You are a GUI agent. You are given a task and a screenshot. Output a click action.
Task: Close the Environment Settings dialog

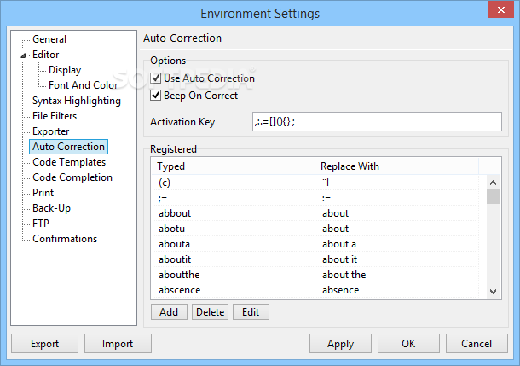(x=500, y=9)
